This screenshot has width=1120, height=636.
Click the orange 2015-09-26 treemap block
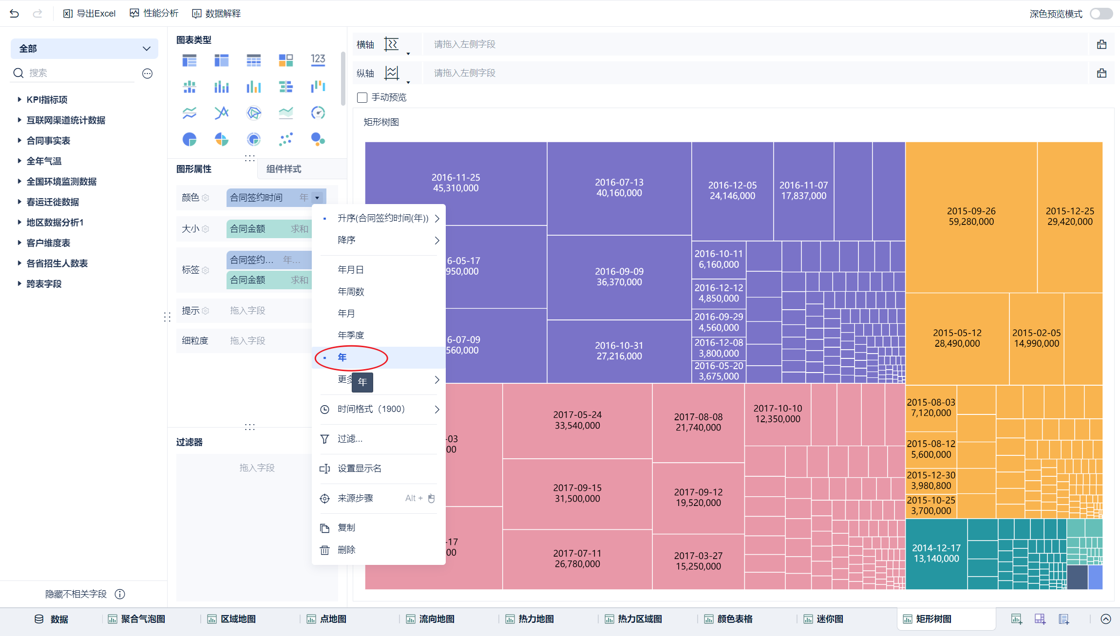pyautogui.click(x=971, y=216)
